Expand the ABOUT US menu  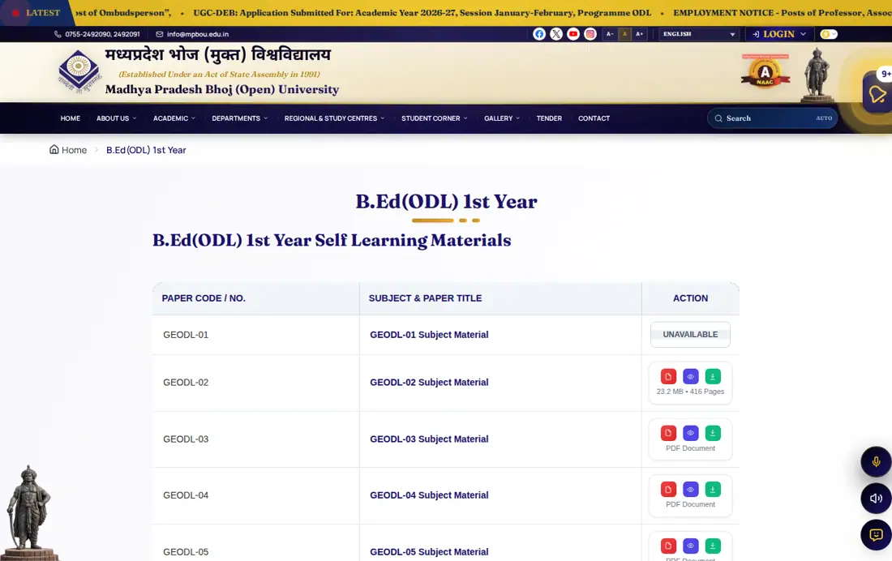tap(116, 118)
